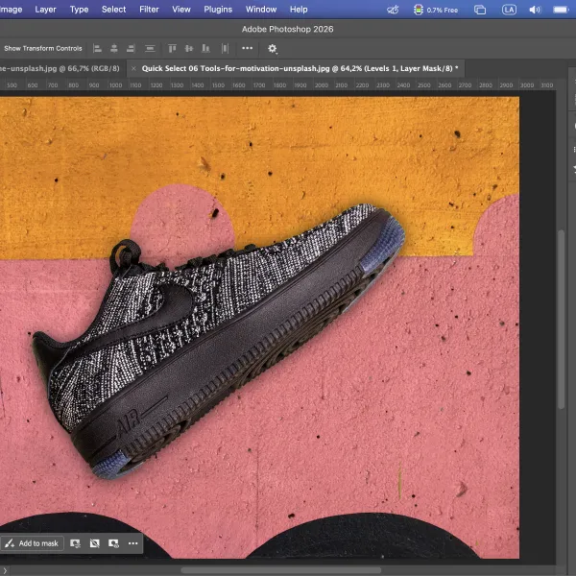Click mask link icon in contextual task bar
The height and width of the screenshot is (576, 576).
click(x=113, y=543)
